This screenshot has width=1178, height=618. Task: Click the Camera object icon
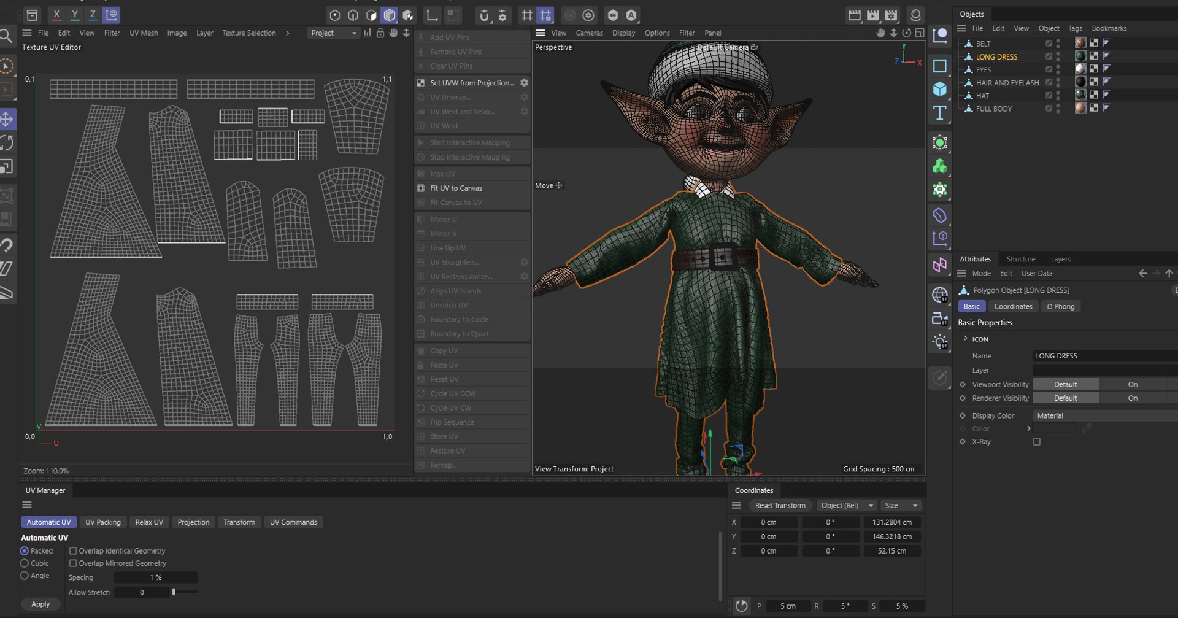pyautogui.click(x=939, y=319)
